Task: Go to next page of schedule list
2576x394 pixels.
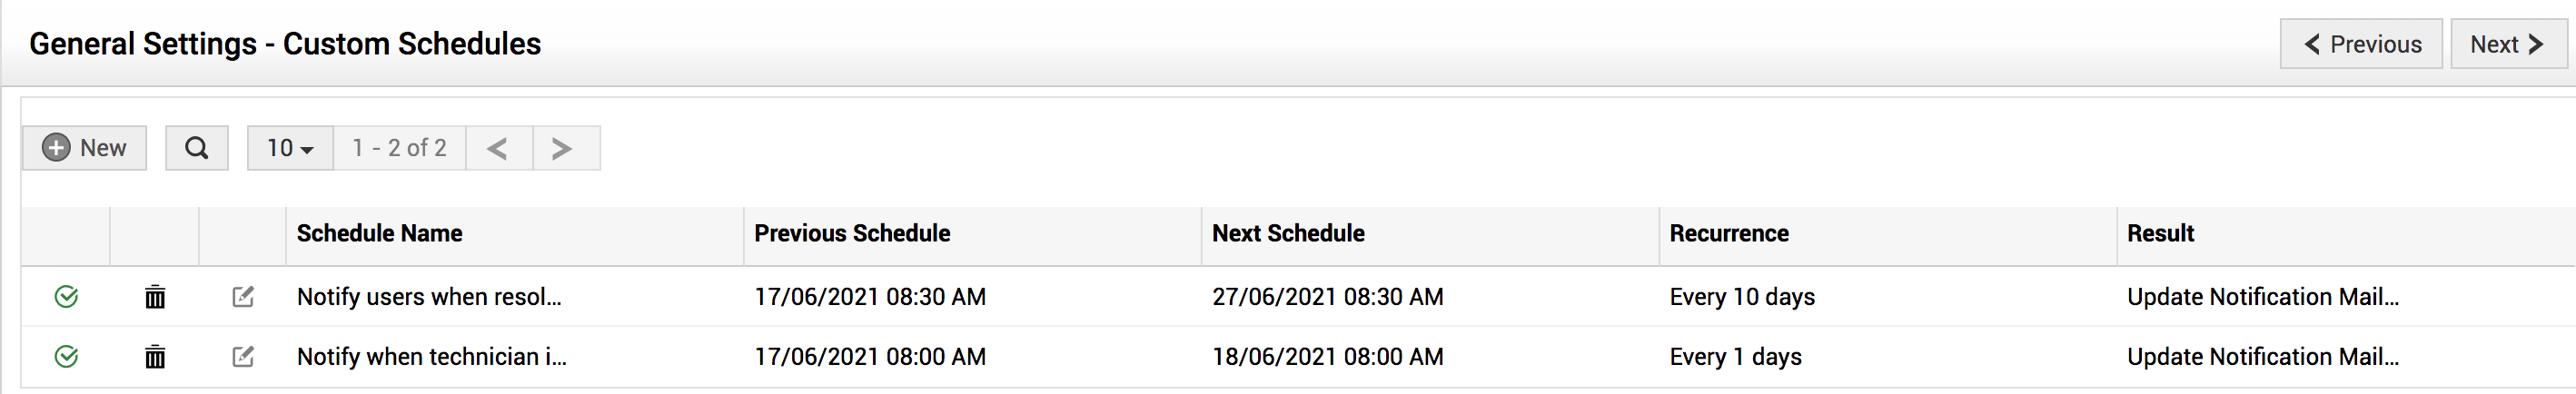Action: click(x=563, y=148)
